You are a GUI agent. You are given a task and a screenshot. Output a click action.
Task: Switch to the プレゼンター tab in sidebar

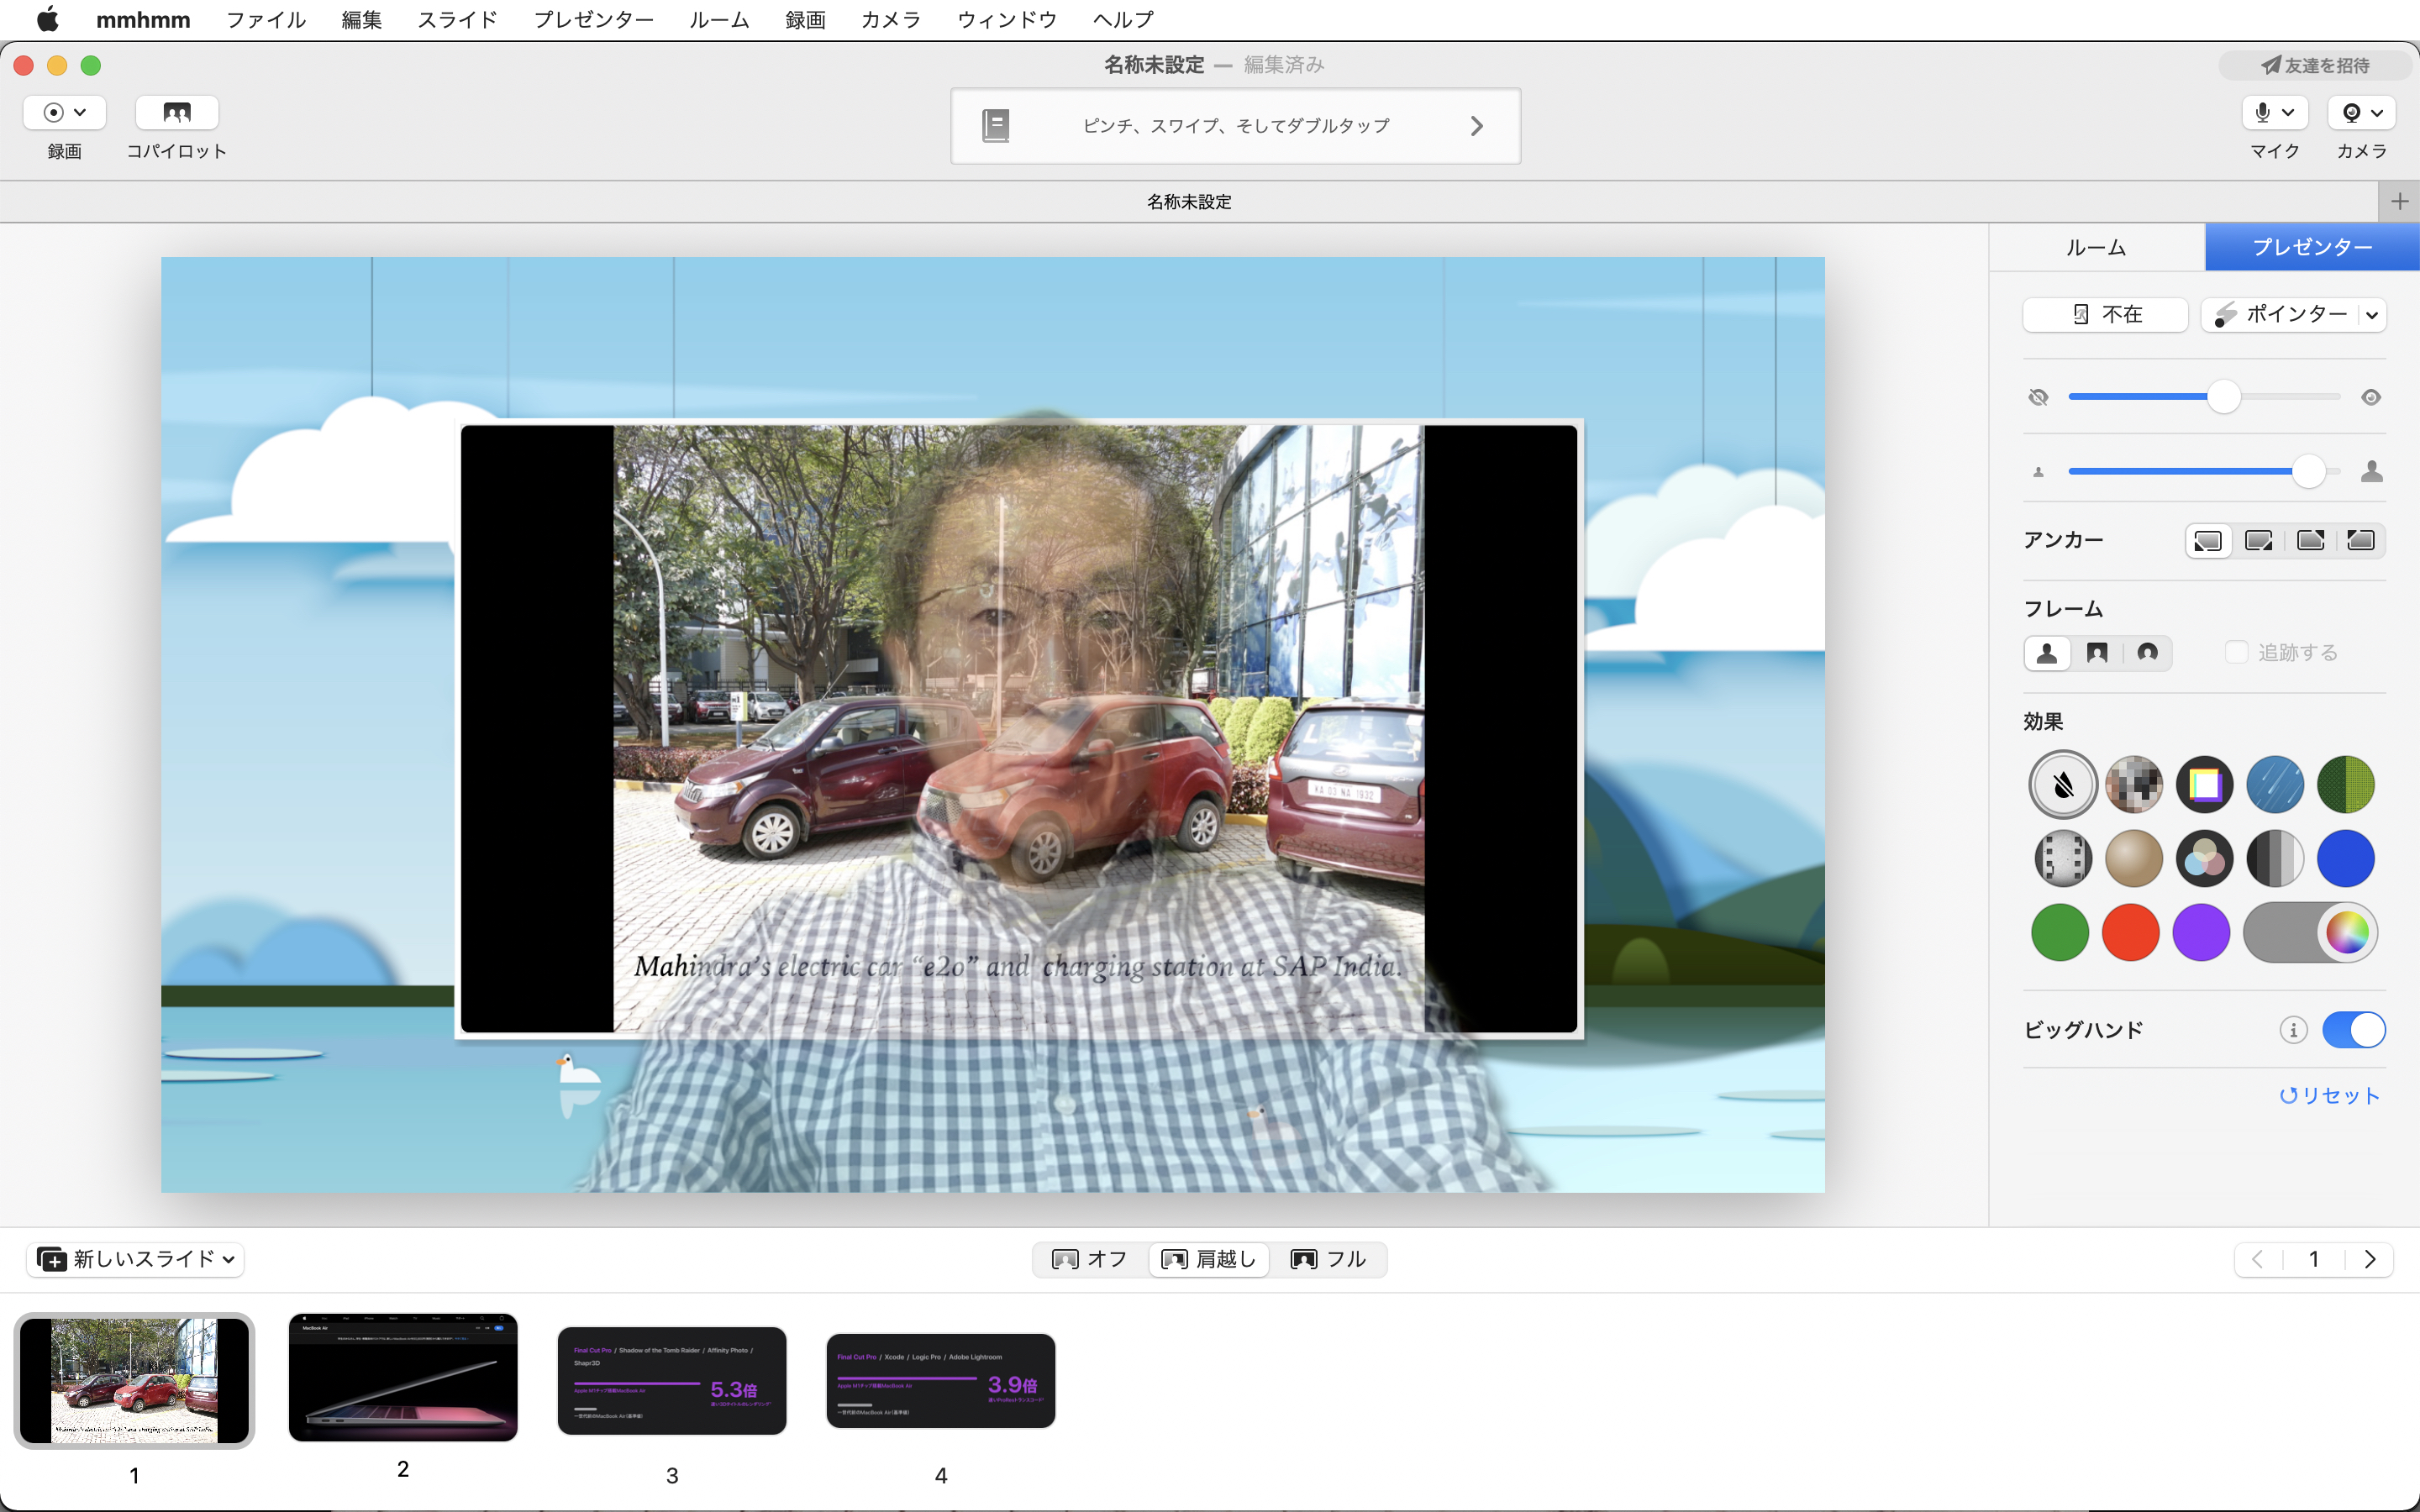2312,247
